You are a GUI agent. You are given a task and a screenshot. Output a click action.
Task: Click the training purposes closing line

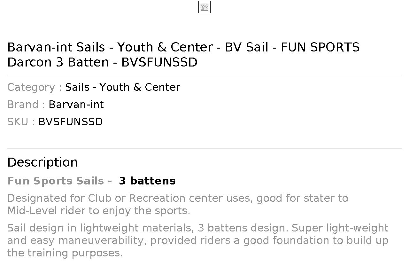point(65,253)
